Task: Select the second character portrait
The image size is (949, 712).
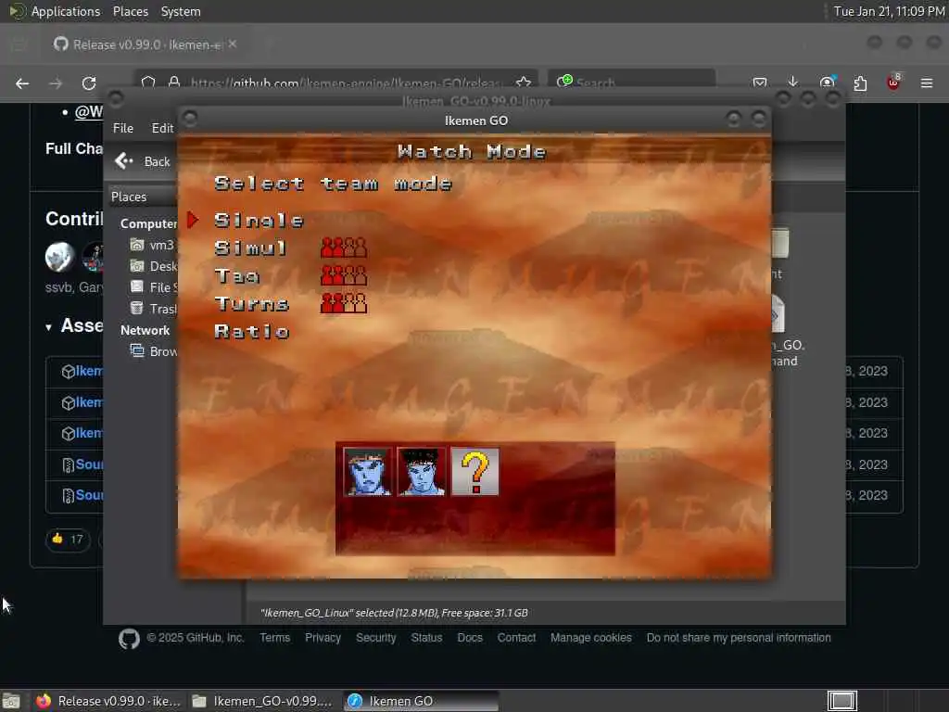Action: click(421, 472)
